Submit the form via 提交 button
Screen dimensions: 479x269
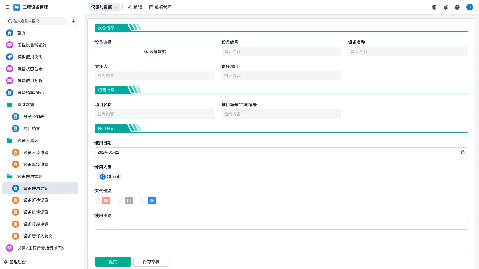coord(113,262)
